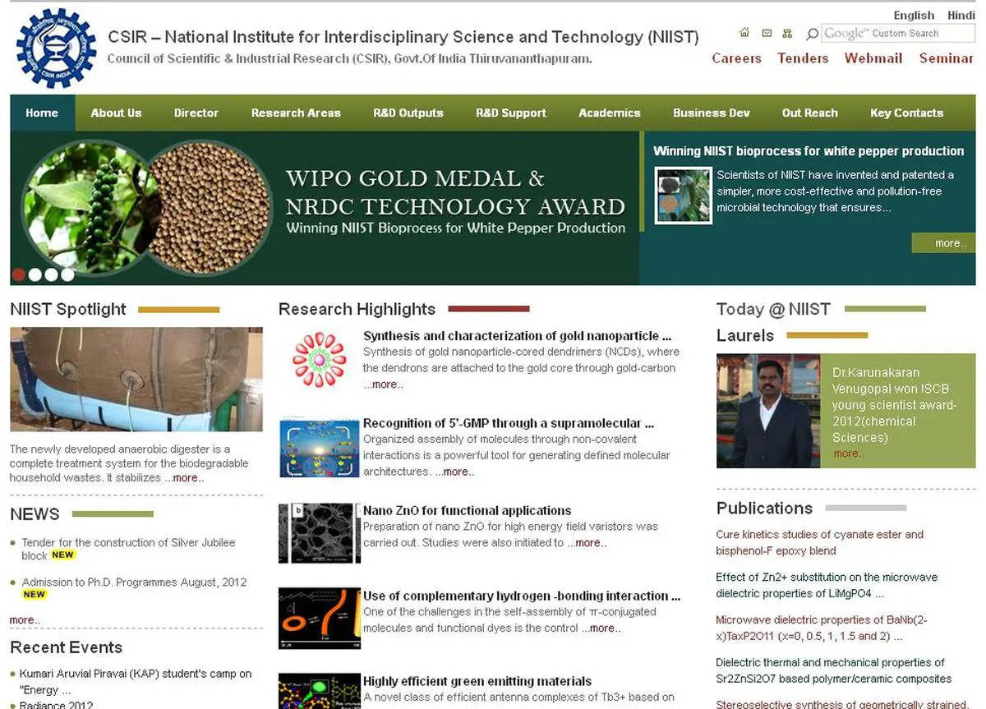This screenshot has height=709, width=986.
Task: Click the magnifying glass search icon
Action: click(812, 34)
